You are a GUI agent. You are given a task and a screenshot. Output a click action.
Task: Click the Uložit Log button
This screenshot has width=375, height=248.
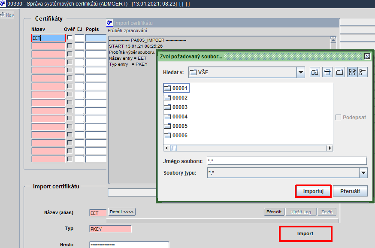click(x=301, y=212)
